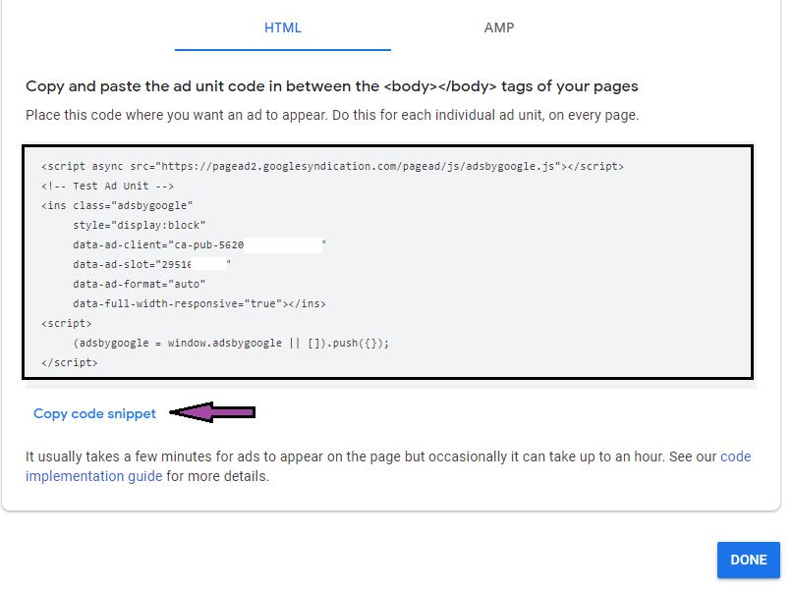
Task: Click the blue DONE button
Action: [749, 560]
